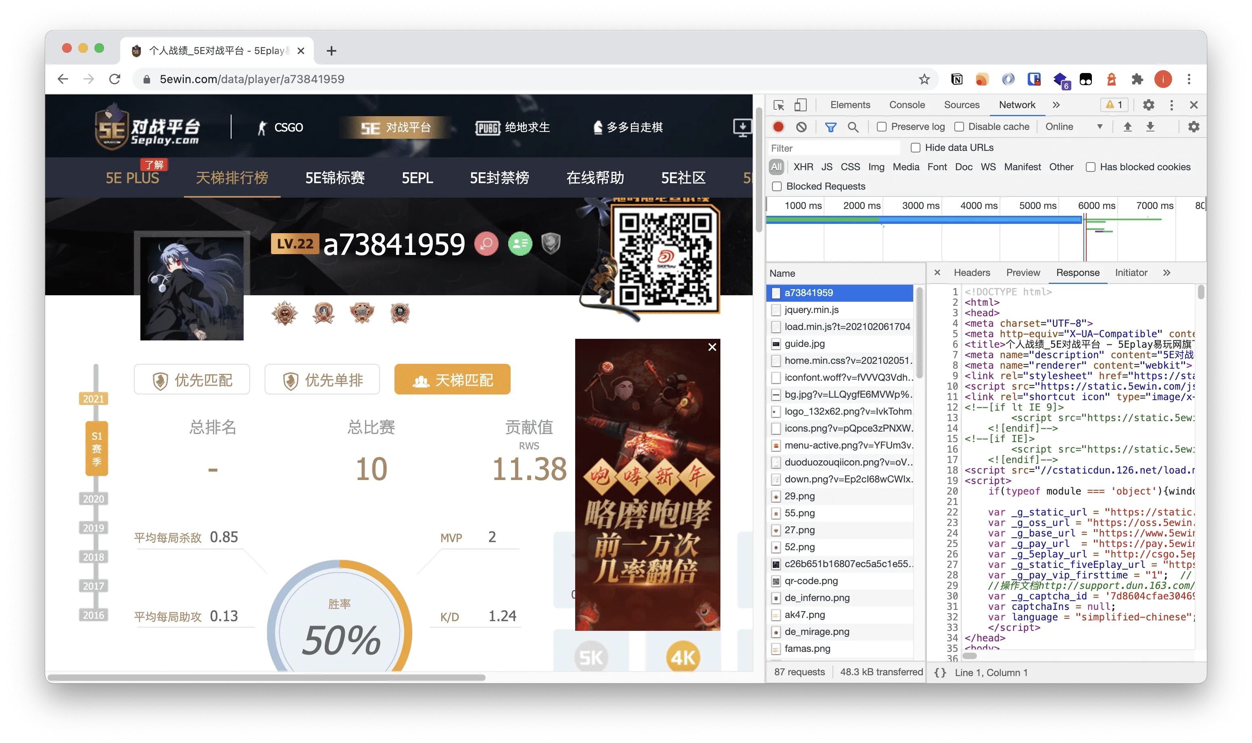Open 5E锦标赛 nav link
The width and height of the screenshot is (1252, 743).
point(335,178)
